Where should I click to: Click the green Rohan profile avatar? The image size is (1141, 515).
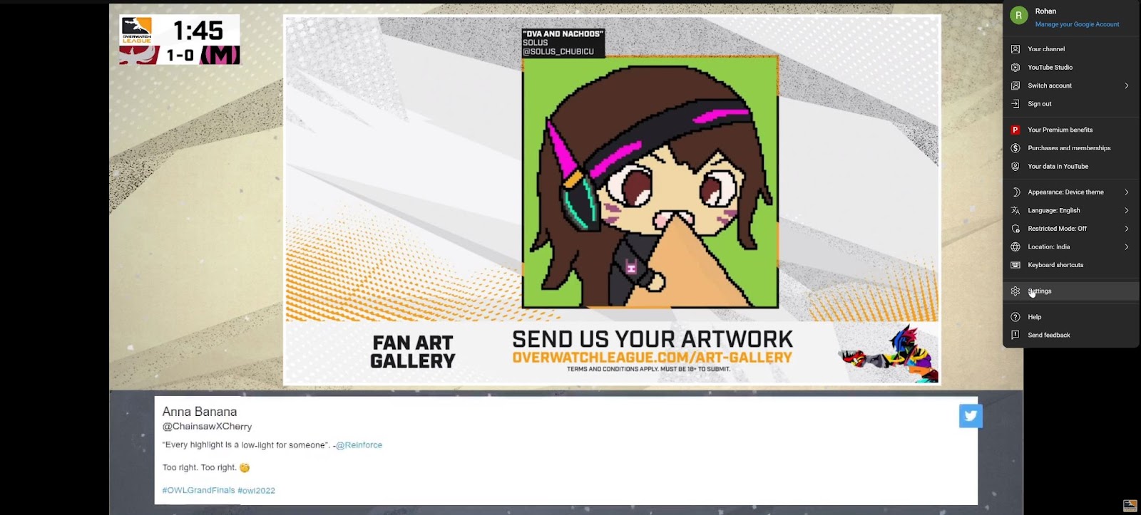[x=1018, y=16]
